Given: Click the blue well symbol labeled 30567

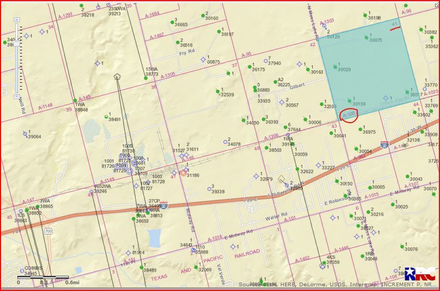Looking at the screenshot, I should click(x=282, y=102).
